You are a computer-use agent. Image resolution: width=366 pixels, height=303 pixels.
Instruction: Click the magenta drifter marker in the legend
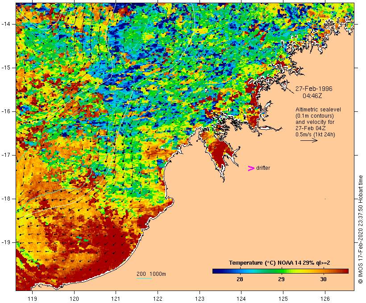pos(251,168)
